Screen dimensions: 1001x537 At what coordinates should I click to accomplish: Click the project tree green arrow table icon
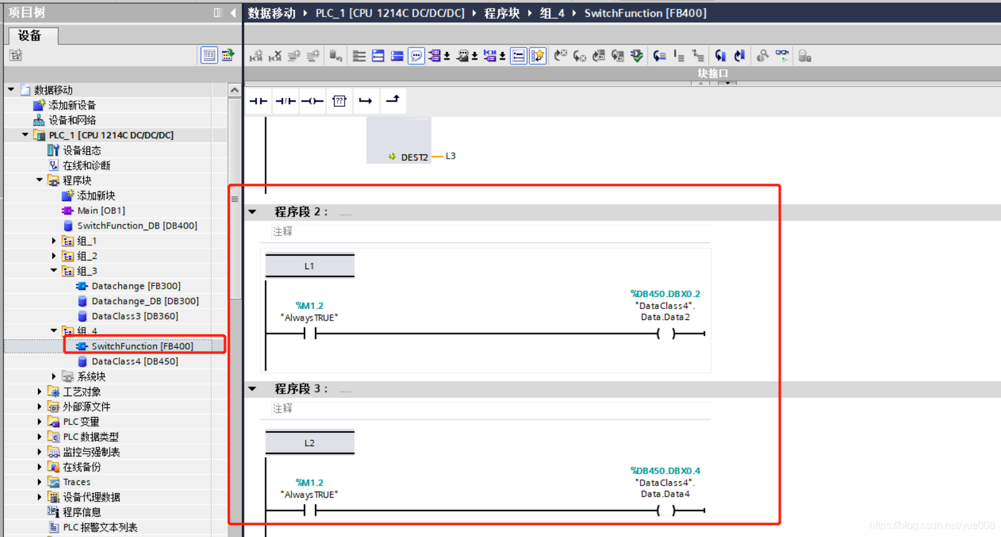point(227,55)
